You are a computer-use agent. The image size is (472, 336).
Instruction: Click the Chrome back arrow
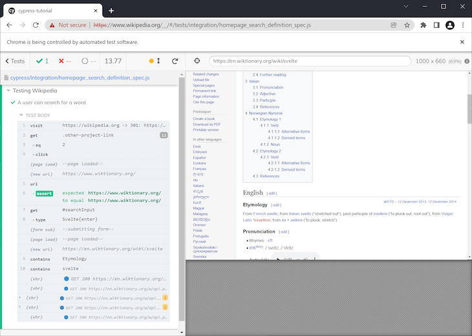coord(9,25)
